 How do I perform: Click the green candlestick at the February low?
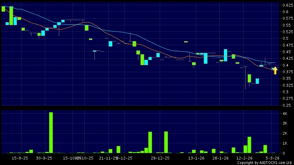[x=249, y=78]
